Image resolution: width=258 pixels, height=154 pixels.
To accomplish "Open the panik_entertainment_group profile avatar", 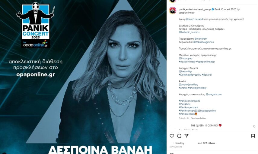I will (x=173, y=11).
